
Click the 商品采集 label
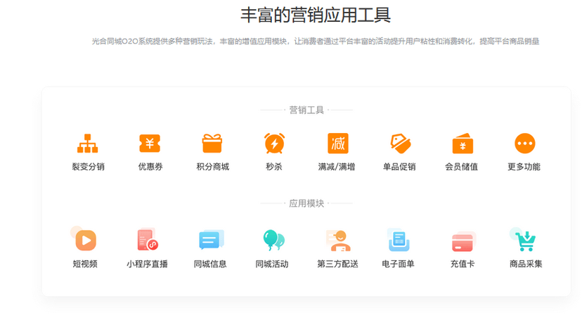point(526,264)
